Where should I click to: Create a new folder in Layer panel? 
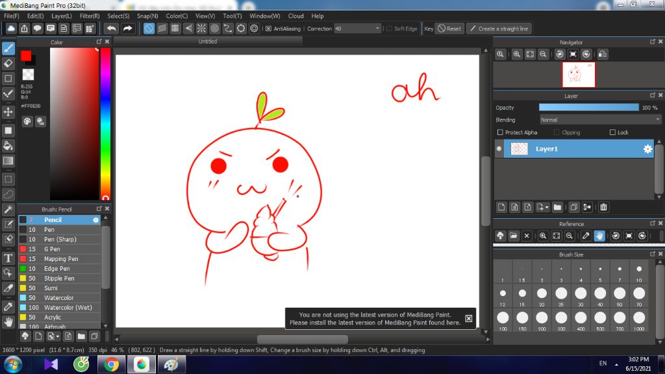(557, 207)
